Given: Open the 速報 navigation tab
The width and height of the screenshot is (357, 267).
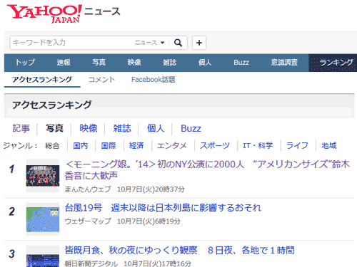Looking at the screenshot, I should 64,63.
